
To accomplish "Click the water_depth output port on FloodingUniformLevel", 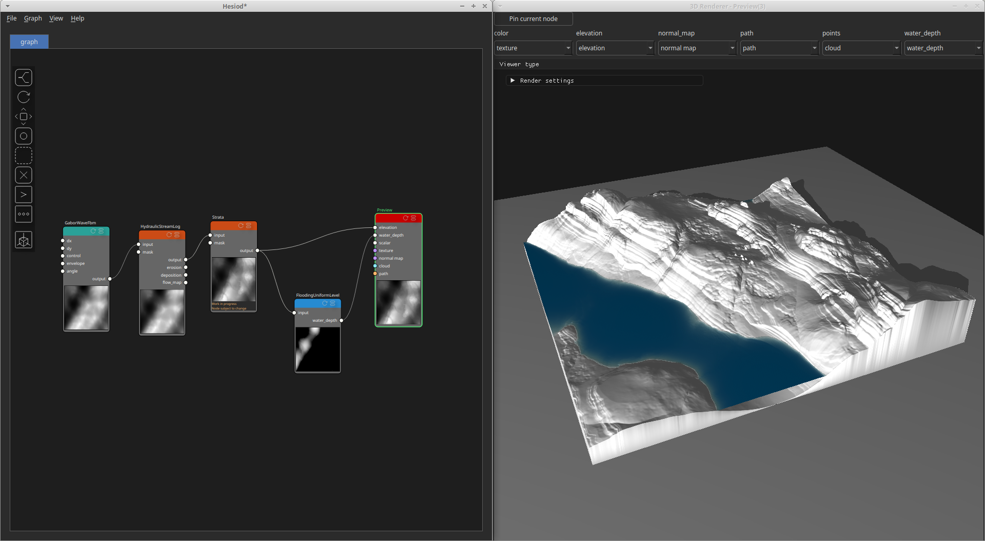I will point(341,320).
